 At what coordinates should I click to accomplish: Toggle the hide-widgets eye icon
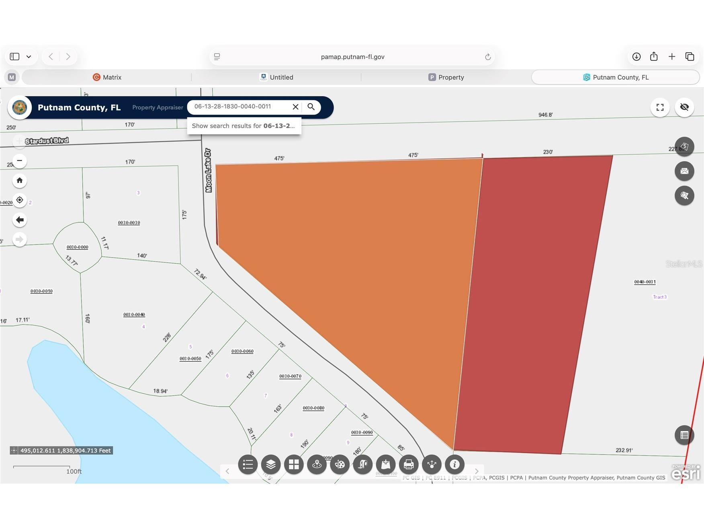tap(684, 107)
